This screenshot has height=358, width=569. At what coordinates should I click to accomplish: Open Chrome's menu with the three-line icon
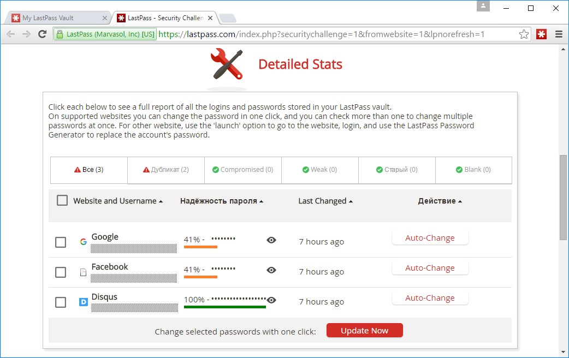pyautogui.click(x=558, y=34)
